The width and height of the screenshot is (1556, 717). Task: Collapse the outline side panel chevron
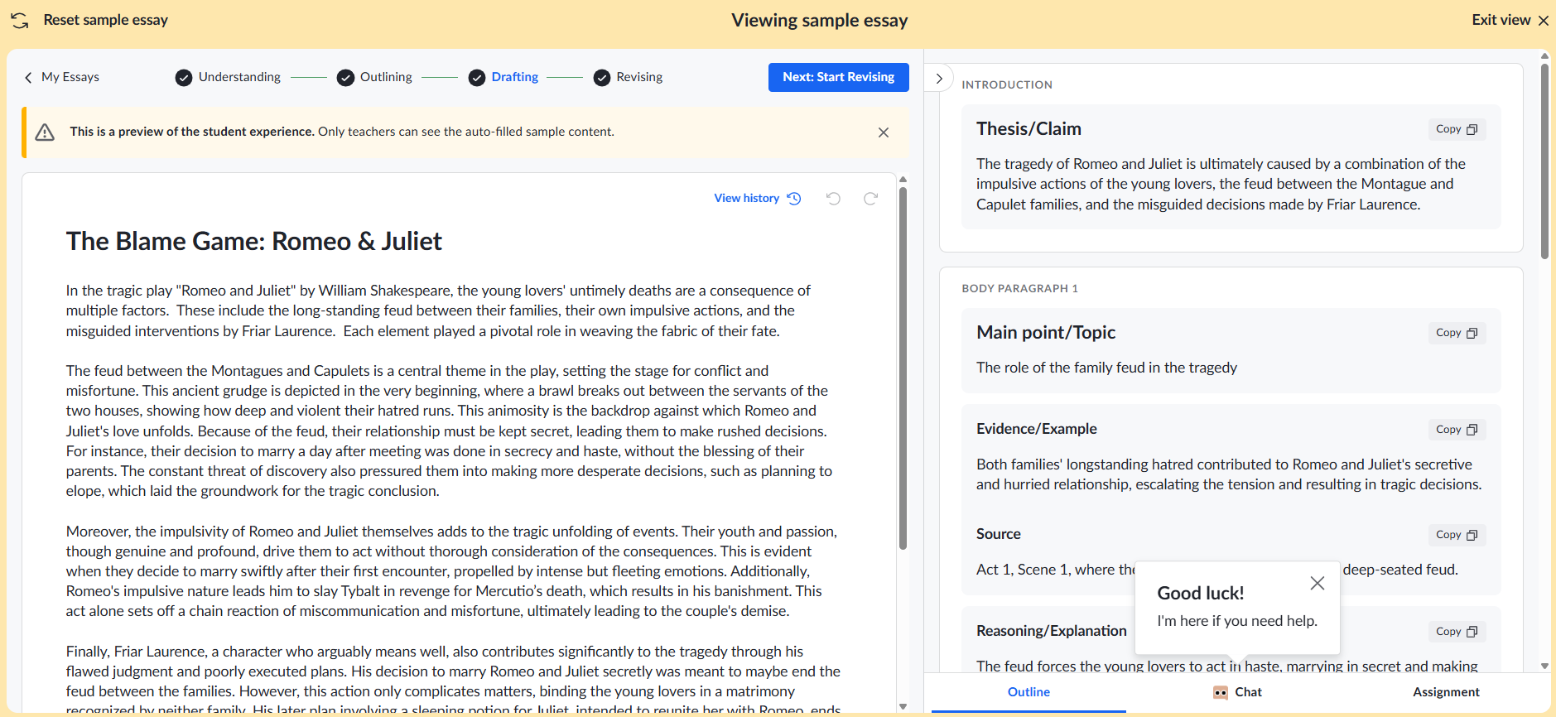[939, 79]
